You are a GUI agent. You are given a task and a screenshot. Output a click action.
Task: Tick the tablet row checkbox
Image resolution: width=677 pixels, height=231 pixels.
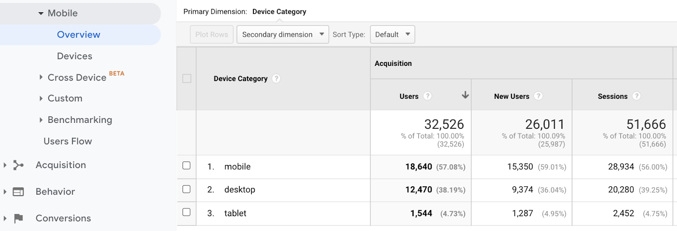[x=187, y=212]
